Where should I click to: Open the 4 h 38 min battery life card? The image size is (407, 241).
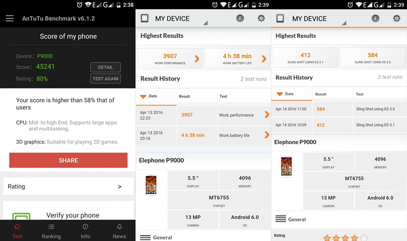click(237, 58)
